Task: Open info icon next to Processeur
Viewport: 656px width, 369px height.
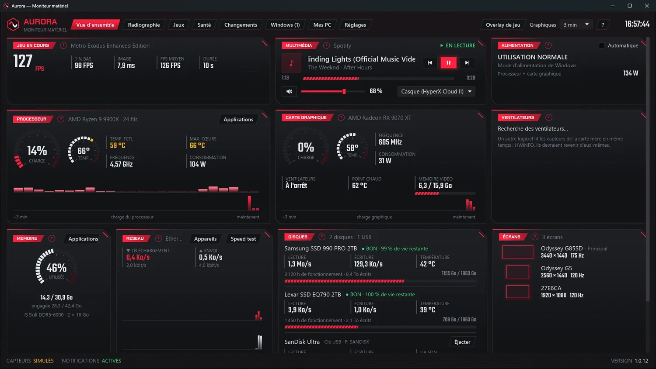Action: click(61, 119)
